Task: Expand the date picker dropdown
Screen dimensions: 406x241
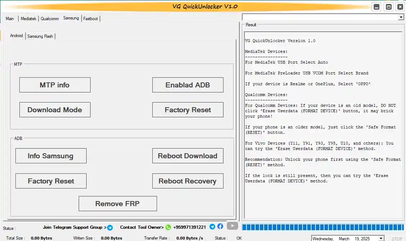Action: click(x=381, y=238)
